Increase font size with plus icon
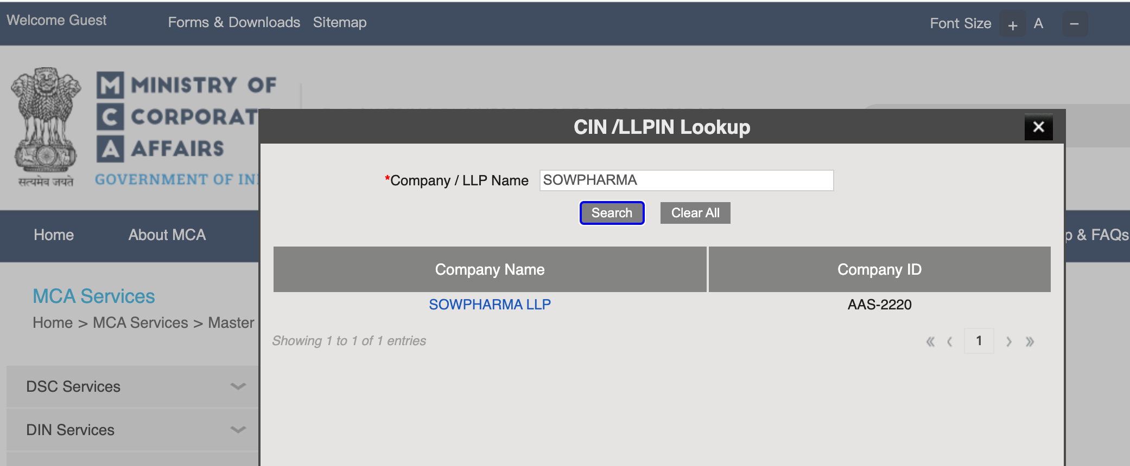The width and height of the screenshot is (1130, 466). 1012,24
